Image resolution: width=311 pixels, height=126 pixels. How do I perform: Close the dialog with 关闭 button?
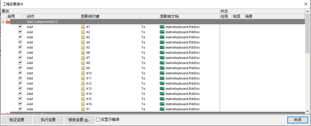pyautogui.click(x=298, y=120)
